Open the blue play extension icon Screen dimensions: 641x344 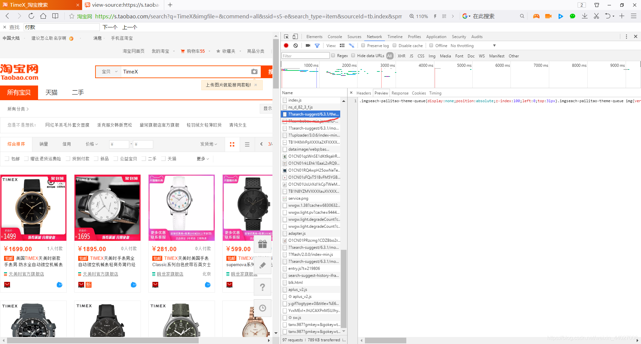point(561,16)
